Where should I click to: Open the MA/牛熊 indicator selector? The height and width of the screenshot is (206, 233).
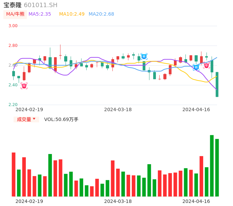(x=15, y=14)
